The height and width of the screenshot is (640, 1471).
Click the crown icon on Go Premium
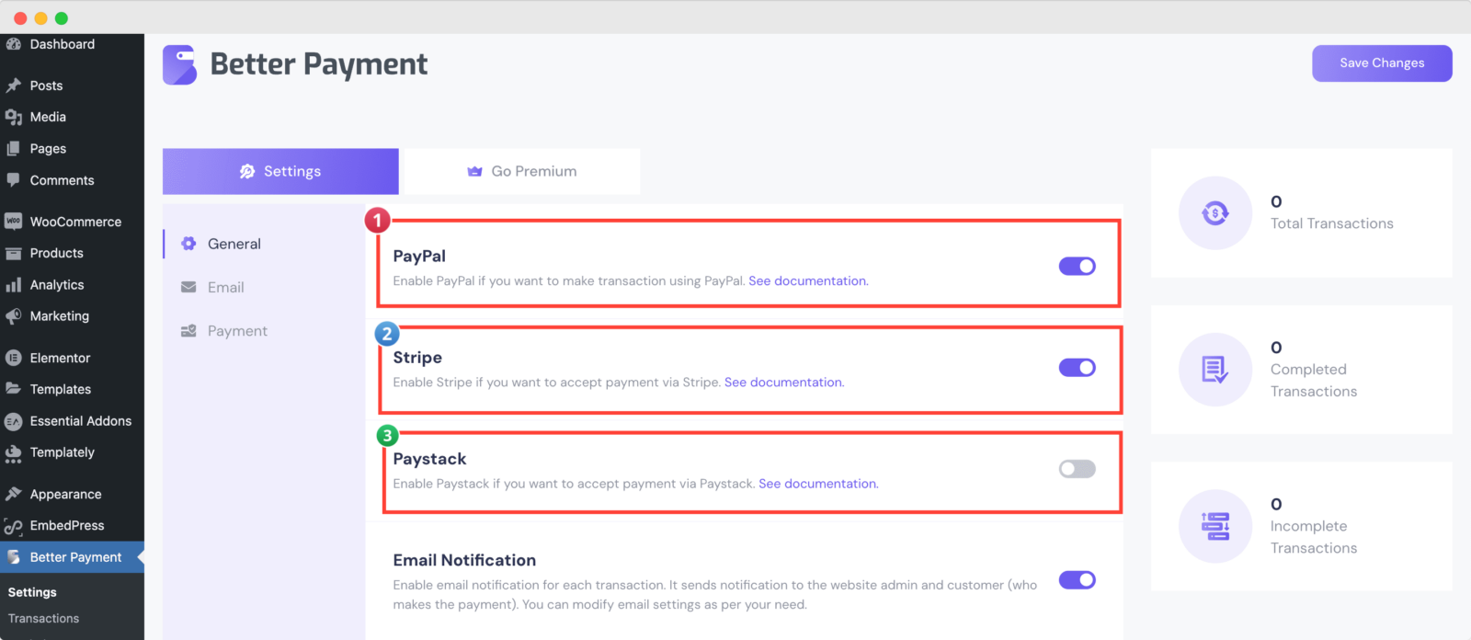pos(474,171)
